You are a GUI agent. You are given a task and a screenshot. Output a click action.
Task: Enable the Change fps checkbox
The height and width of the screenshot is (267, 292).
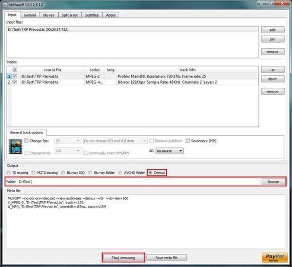(26, 141)
